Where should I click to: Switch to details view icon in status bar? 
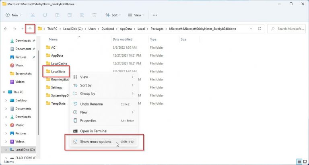point(299,162)
